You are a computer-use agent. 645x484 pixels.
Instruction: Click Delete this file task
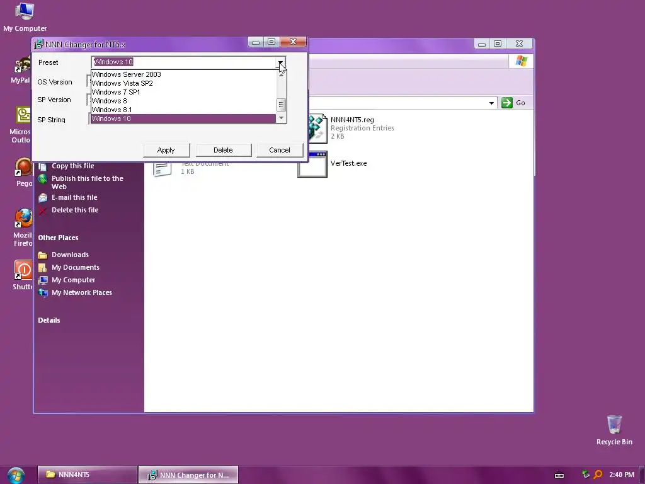tap(75, 210)
